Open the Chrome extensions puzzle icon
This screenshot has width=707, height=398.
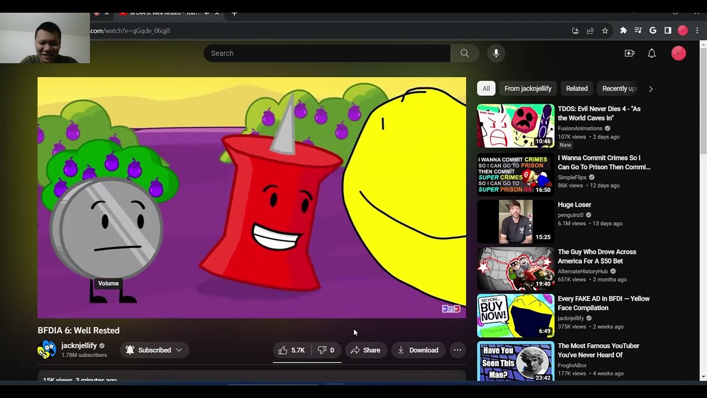pos(624,31)
